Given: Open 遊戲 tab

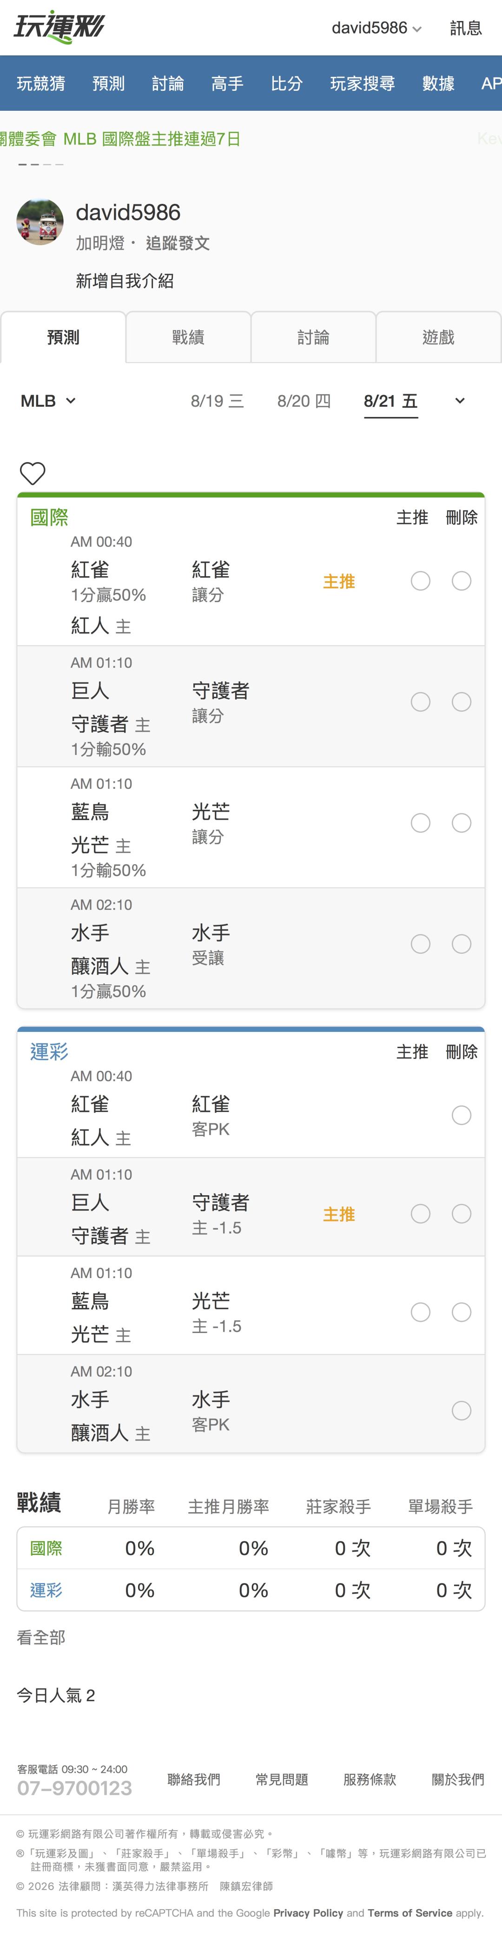Looking at the screenshot, I should [x=438, y=337].
